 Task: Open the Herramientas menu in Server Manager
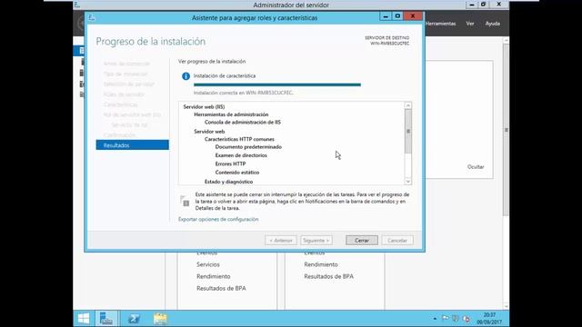(x=440, y=24)
